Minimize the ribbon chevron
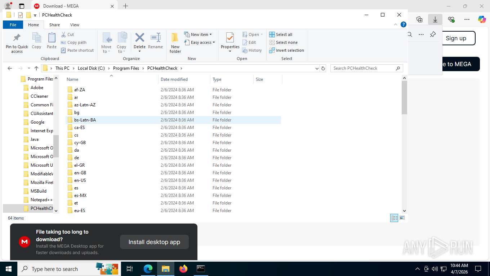The height and width of the screenshot is (276, 490). coord(396,25)
